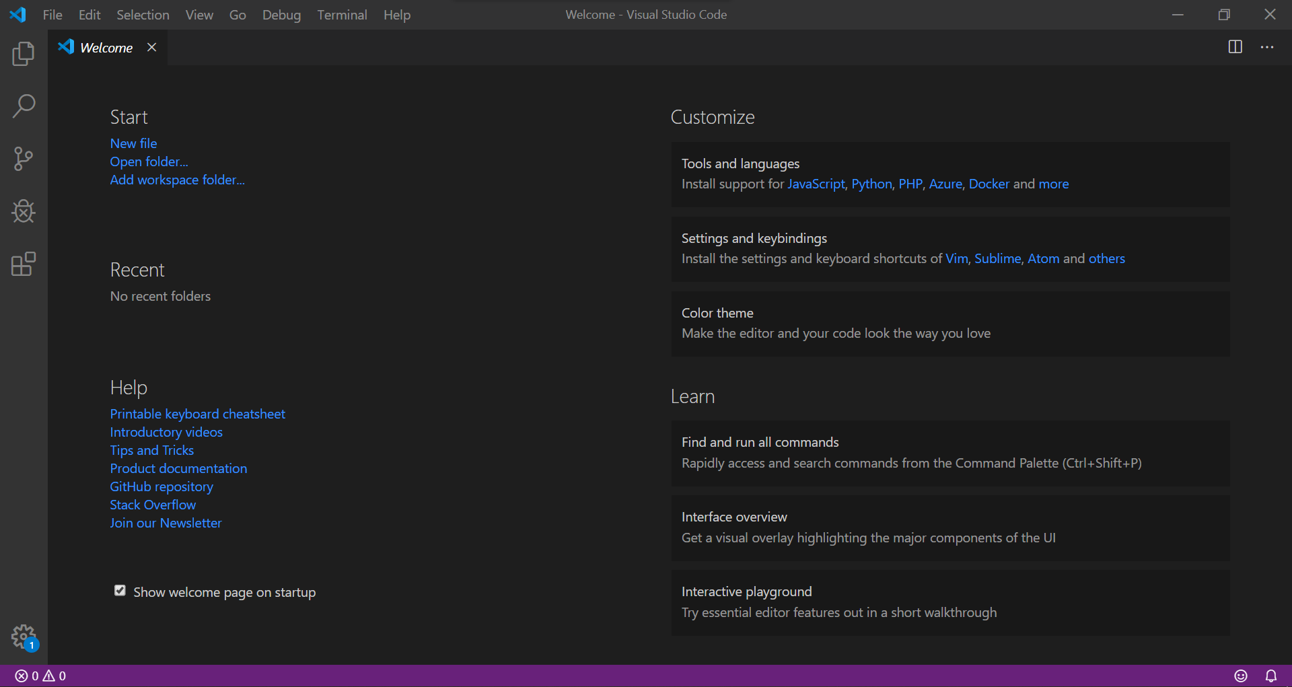The height and width of the screenshot is (687, 1292).
Task: Open the Extensions view
Action: [24, 264]
